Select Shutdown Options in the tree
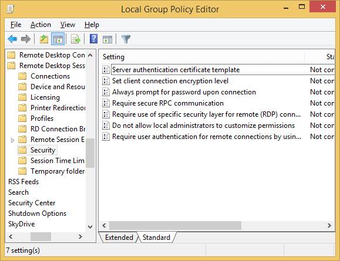Viewport: 340px width, 261px height. pyautogui.click(x=38, y=213)
